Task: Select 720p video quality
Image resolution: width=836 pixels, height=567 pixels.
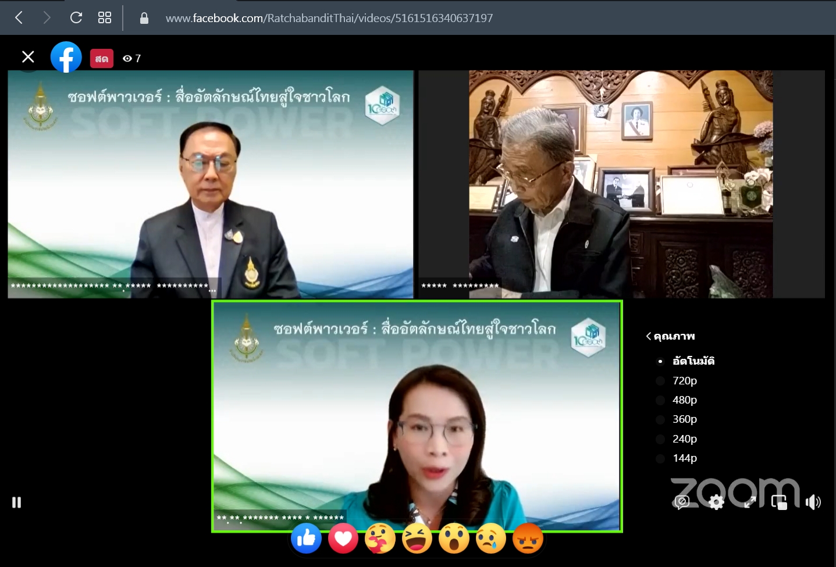Action: [x=684, y=381]
